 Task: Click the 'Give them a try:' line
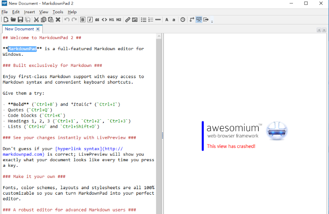click(24, 93)
